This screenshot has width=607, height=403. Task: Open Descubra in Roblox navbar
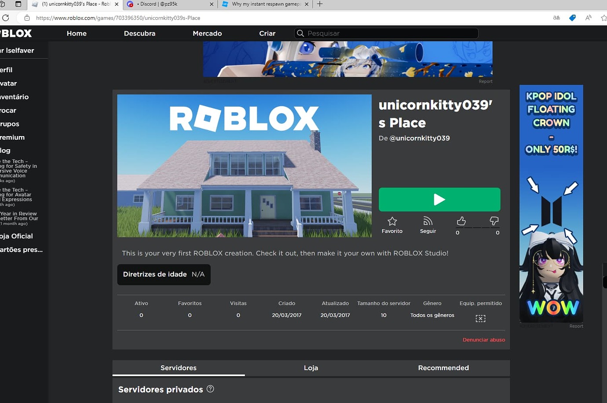[x=139, y=33]
